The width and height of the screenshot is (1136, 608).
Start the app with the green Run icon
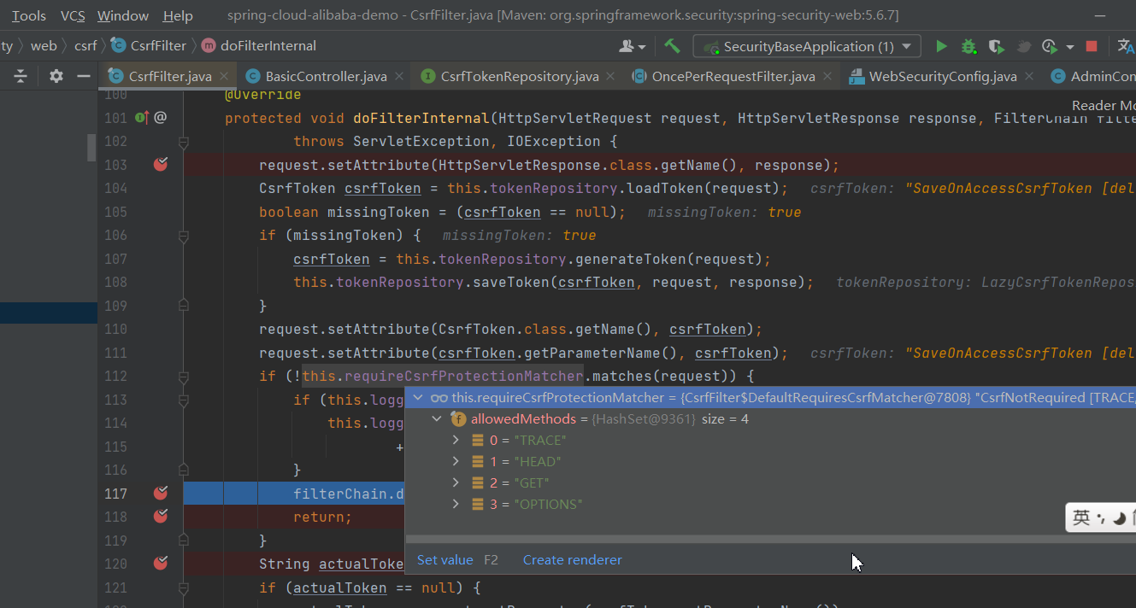[941, 46]
